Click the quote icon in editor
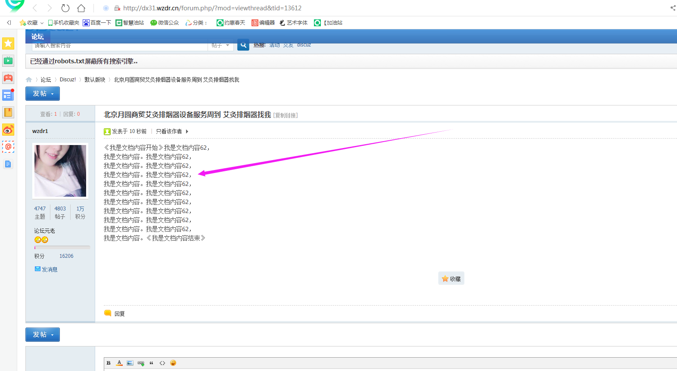This screenshot has height=371, width=677. click(152, 363)
